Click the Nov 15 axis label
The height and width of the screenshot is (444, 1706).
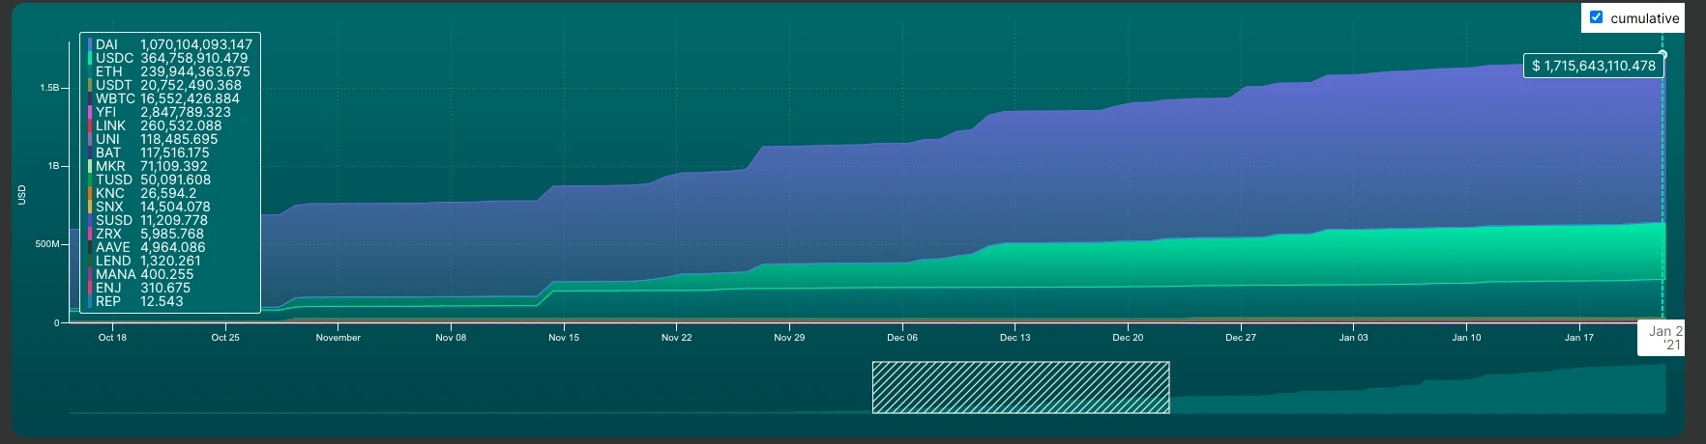click(x=564, y=338)
